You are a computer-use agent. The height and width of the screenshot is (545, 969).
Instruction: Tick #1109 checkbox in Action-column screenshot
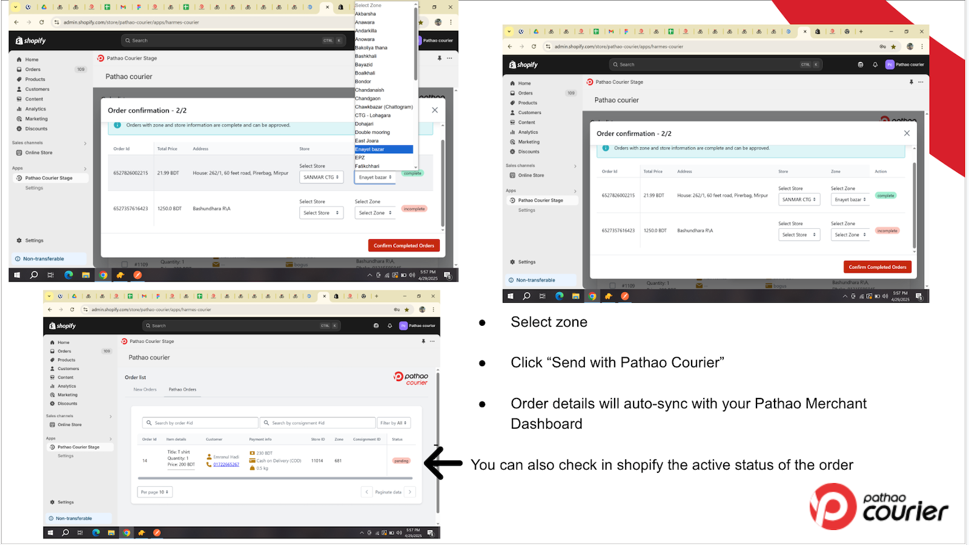pos(613,285)
